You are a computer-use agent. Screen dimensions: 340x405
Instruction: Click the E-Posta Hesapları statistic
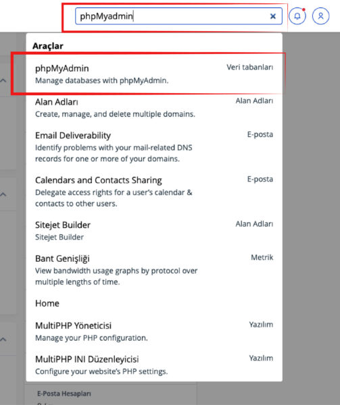click(64, 394)
